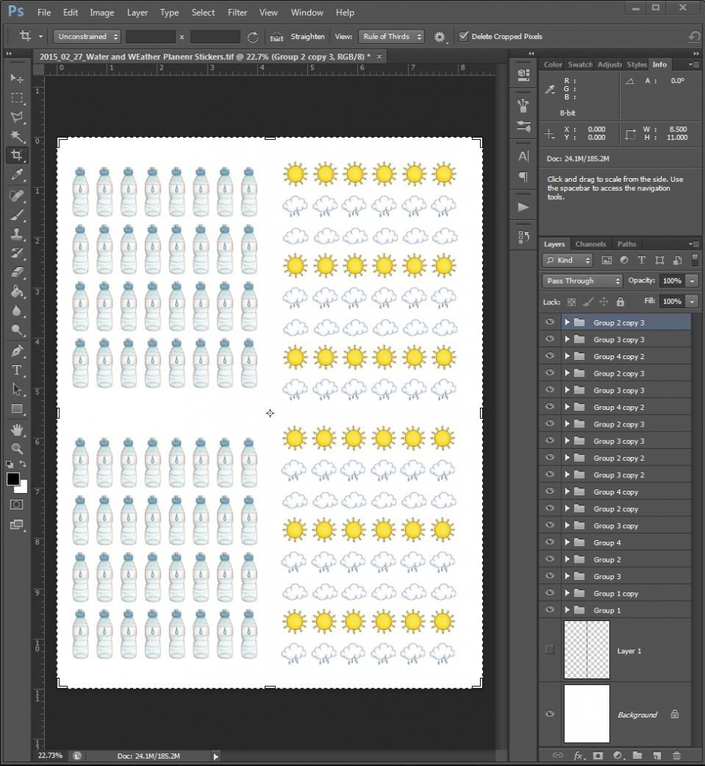705x766 pixels.
Task: Select the Zoom tool
Action: pos(17,449)
